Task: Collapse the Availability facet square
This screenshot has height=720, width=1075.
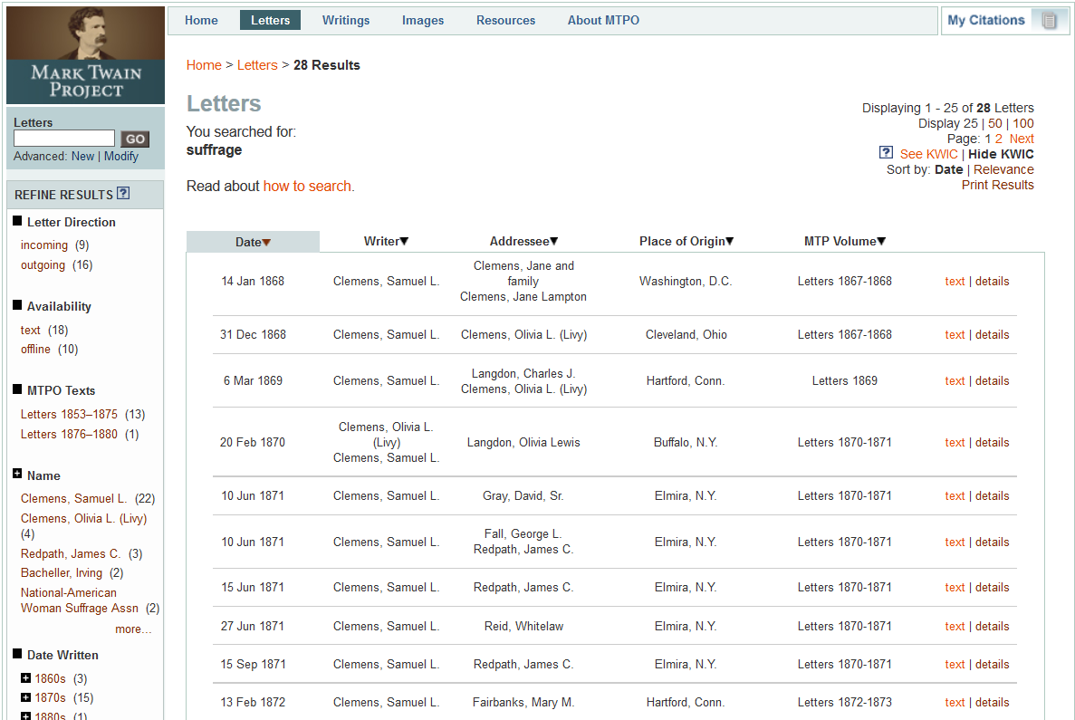Action: click(x=17, y=305)
